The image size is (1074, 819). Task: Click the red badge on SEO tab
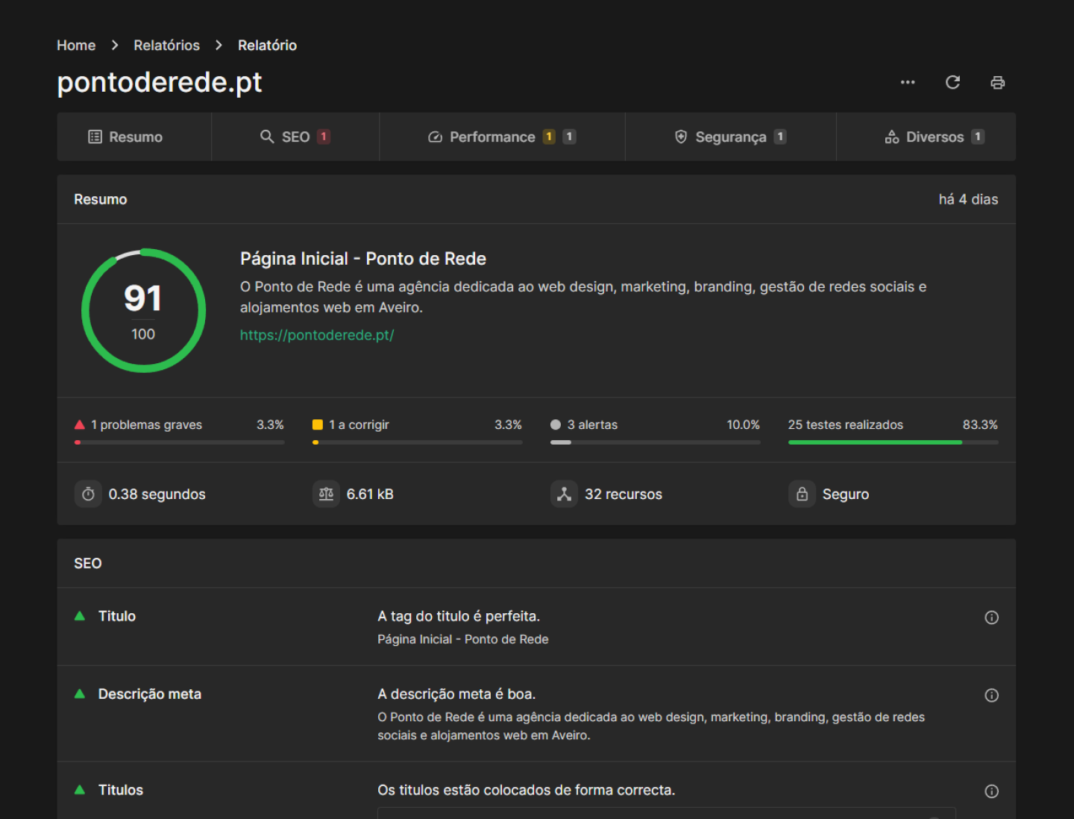[x=324, y=136]
